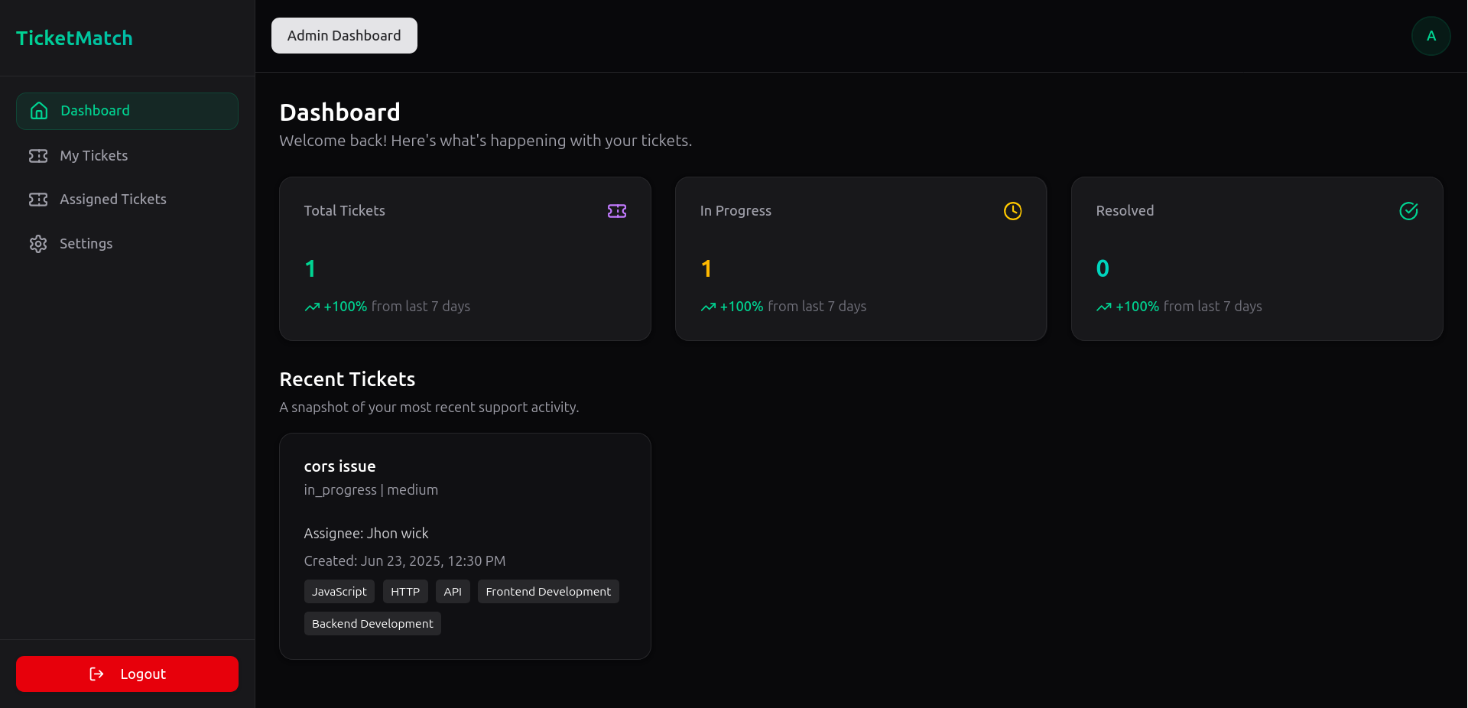This screenshot has height=708, width=1468.
Task: Click the "in_progress | medium" status text
Action: tap(371, 490)
